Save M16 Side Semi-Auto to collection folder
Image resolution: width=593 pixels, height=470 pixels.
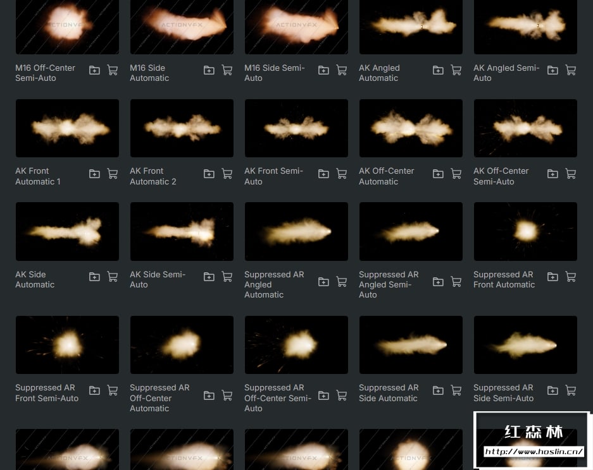point(323,70)
